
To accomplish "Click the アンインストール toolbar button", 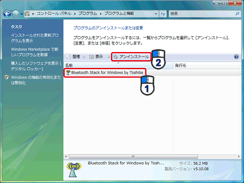I will coord(131,57).
